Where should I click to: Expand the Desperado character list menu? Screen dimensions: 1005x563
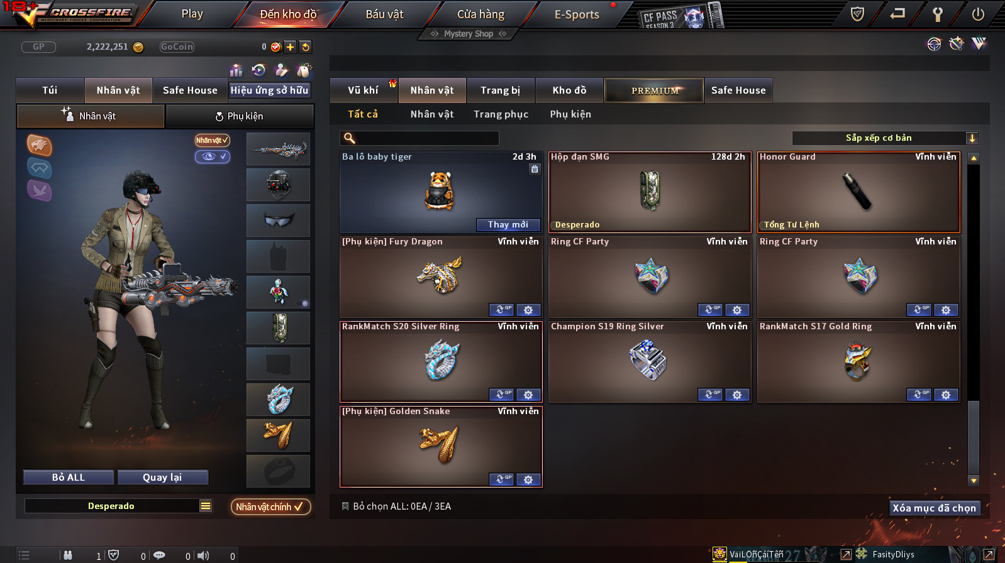point(206,506)
